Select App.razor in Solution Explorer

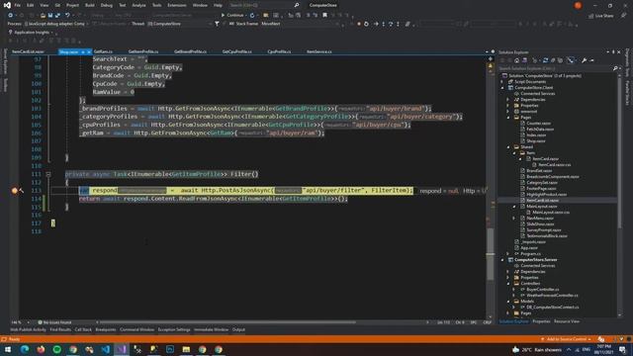[529, 248]
